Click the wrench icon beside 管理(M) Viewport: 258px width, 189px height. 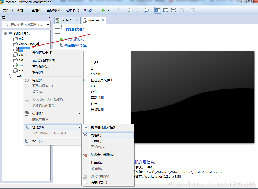click(27, 127)
